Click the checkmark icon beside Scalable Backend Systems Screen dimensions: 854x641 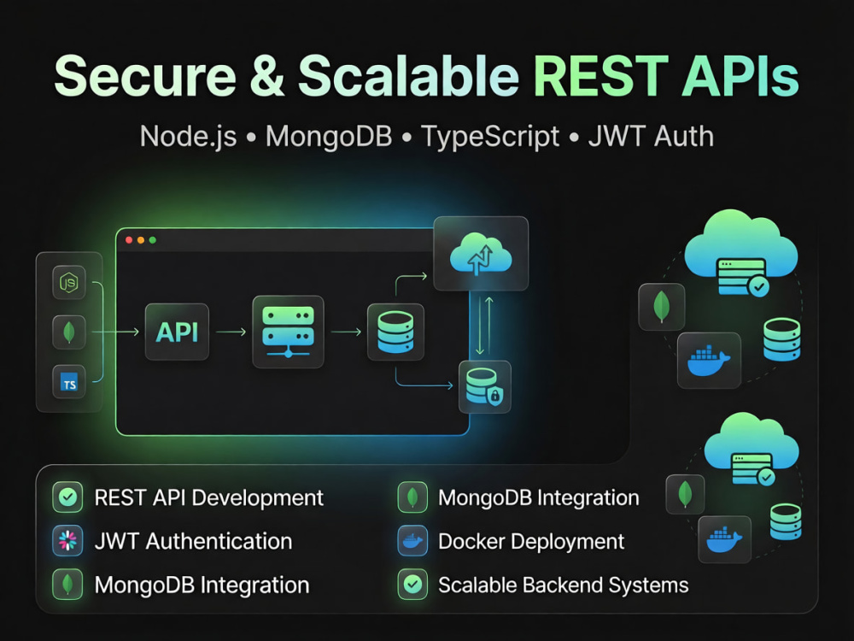click(x=412, y=585)
